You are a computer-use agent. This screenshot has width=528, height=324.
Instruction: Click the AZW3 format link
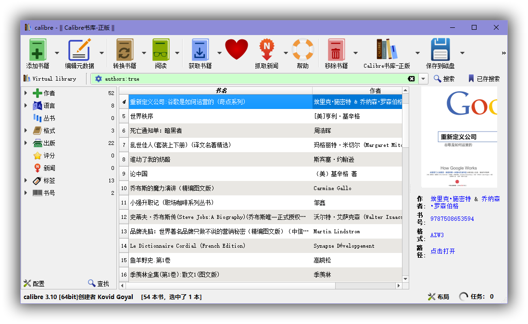point(437,235)
